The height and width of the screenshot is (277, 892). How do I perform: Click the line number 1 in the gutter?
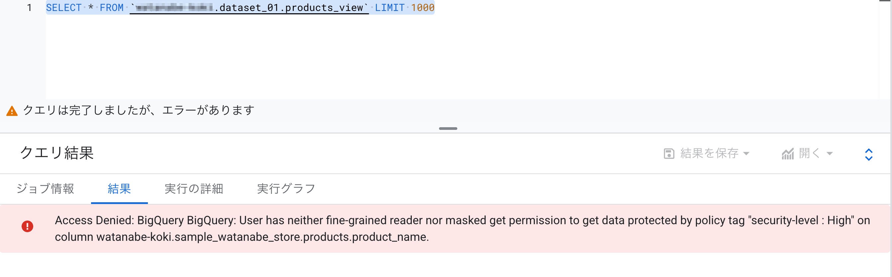click(30, 8)
